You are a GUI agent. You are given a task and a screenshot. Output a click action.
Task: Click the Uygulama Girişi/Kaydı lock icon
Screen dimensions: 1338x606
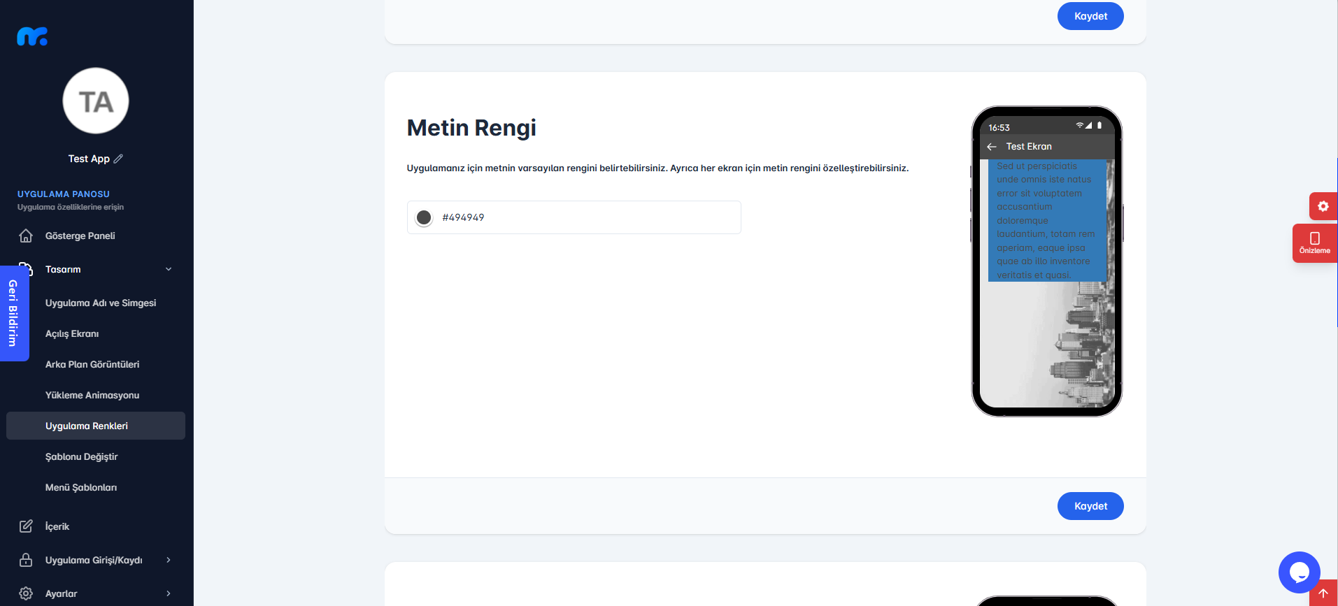point(26,560)
